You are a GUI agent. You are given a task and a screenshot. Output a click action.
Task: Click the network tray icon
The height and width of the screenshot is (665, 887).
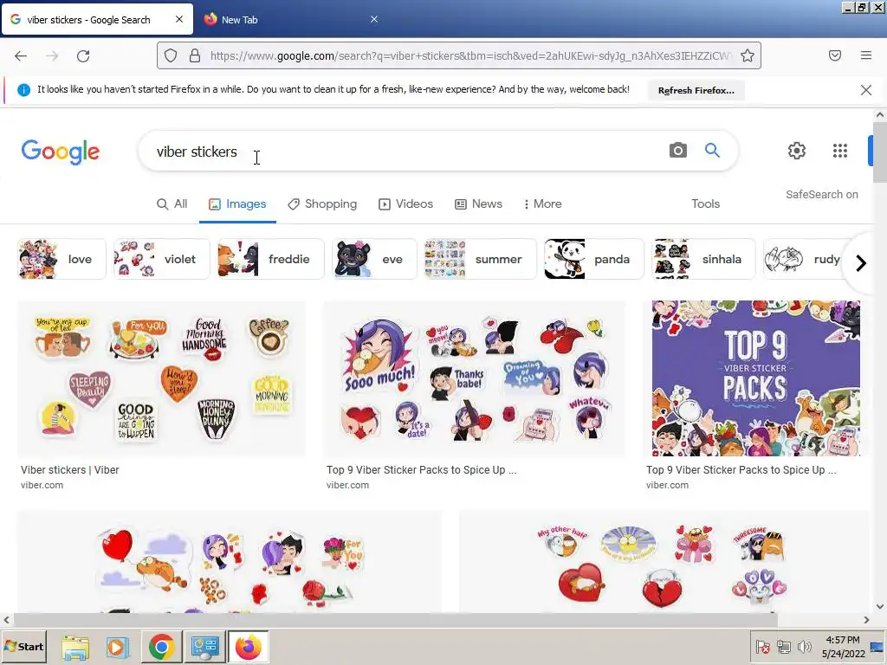(783, 646)
